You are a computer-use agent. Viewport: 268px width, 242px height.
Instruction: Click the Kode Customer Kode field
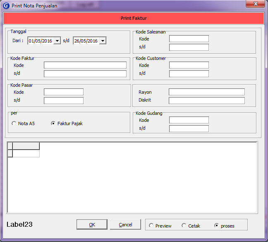(189, 65)
